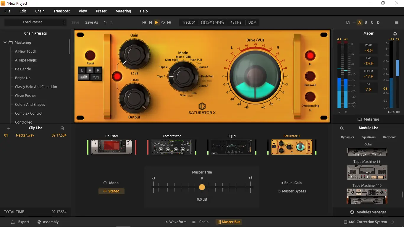Switch to snapshot B
Screen dimensions: 404x227
pos(366,22)
